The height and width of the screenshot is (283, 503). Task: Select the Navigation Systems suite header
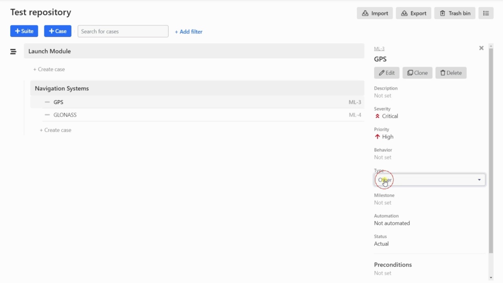pos(197,88)
